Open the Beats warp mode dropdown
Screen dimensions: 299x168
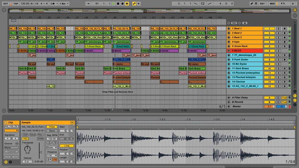(52, 147)
